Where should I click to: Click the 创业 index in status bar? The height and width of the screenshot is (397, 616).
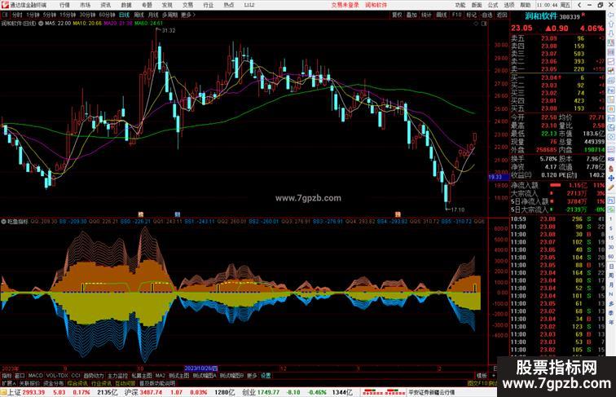click(x=249, y=392)
